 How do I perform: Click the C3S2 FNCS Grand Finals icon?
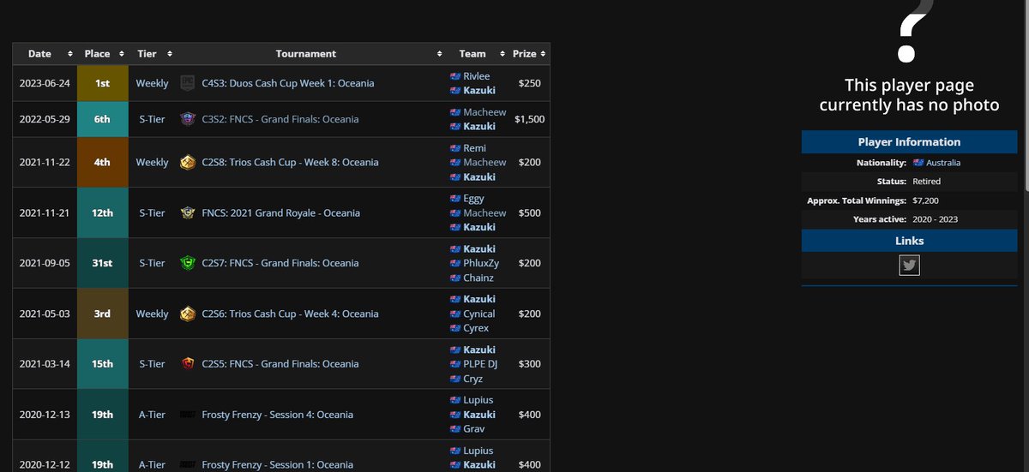188,119
